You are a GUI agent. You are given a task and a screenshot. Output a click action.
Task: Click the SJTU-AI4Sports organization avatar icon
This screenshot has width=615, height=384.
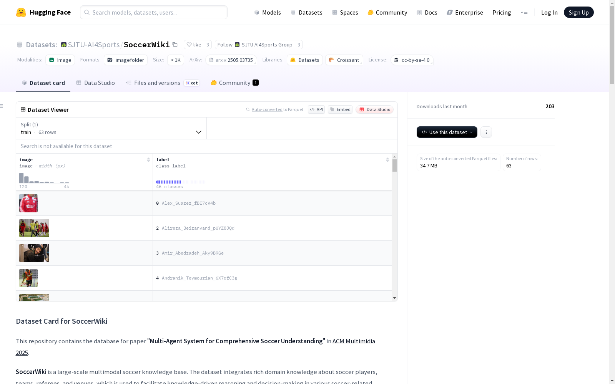(x=64, y=45)
